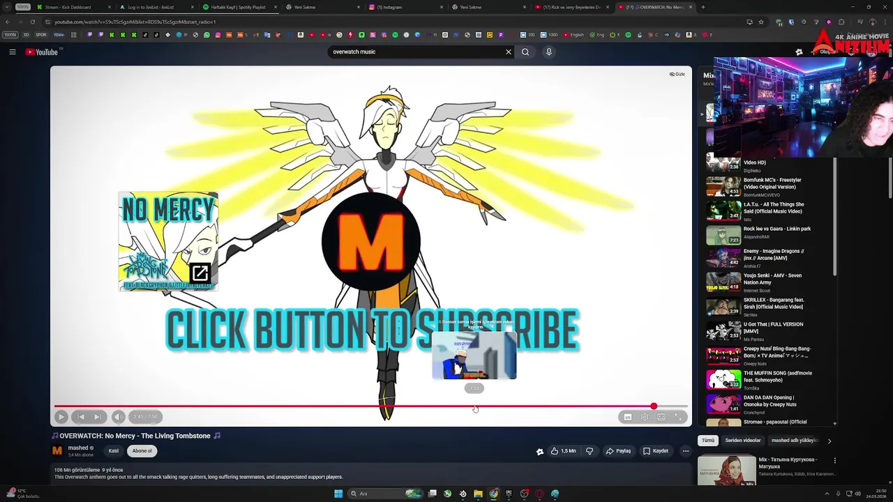The image size is (893, 502).
Task: Skip to next video in player
Action: [x=98, y=417]
